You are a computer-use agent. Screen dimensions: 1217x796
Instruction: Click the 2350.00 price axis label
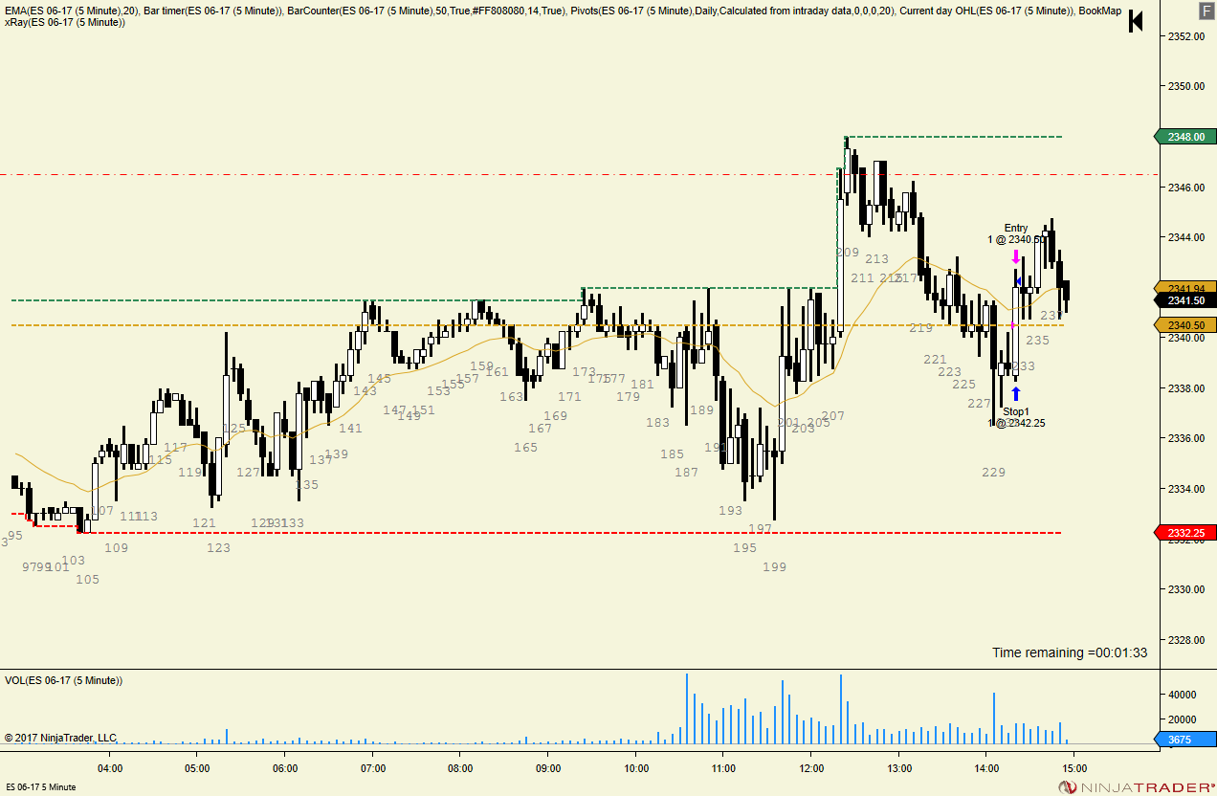pyautogui.click(x=1186, y=86)
